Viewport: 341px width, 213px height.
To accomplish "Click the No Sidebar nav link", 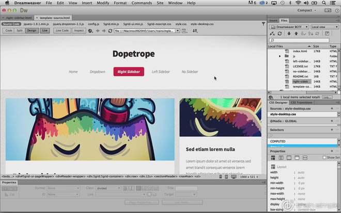I will pyautogui.click(x=190, y=72).
